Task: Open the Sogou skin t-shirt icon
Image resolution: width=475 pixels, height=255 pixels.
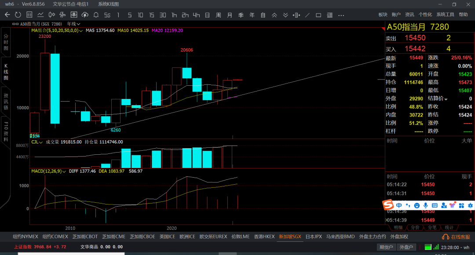Action: point(453,205)
